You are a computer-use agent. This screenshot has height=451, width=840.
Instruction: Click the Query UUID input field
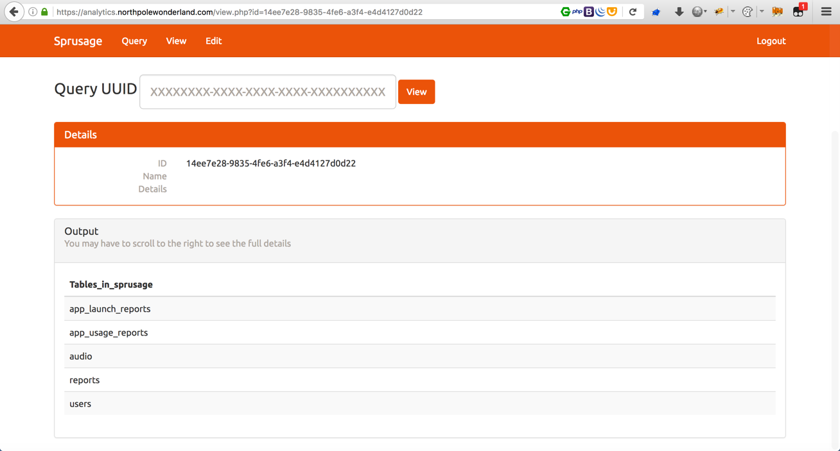click(267, 92)
